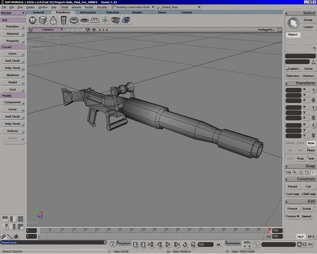Activate the scale S tool icon
The width and height of the screenshot is (317, 254).
click(x=313, y=90)
